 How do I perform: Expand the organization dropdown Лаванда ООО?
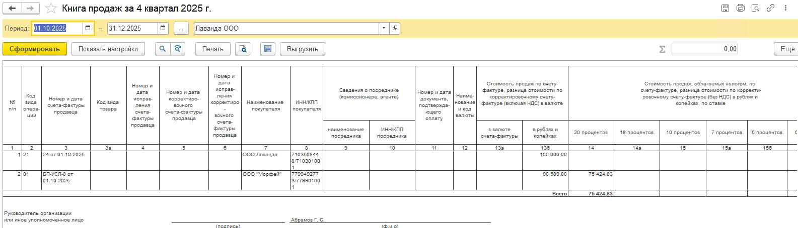tap(384, 28)
